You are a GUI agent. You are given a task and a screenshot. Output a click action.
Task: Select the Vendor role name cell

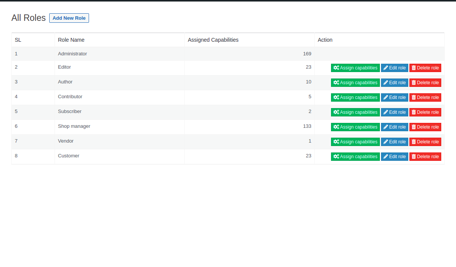point(120,142)
